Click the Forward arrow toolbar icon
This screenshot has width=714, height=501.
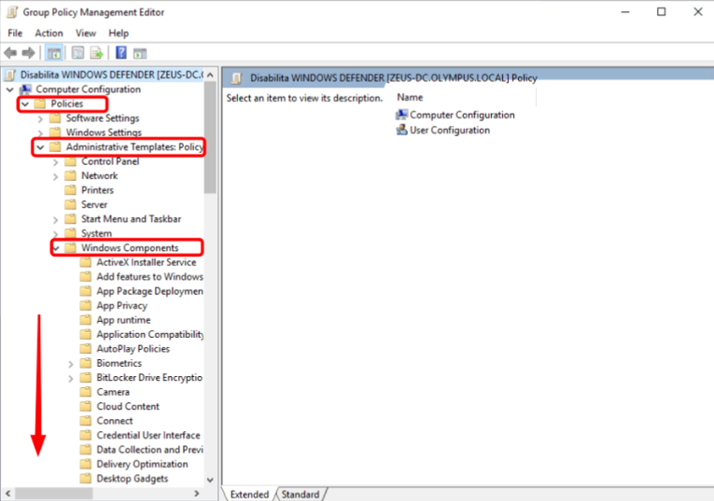pyautogui.click(x=28, y=53)
